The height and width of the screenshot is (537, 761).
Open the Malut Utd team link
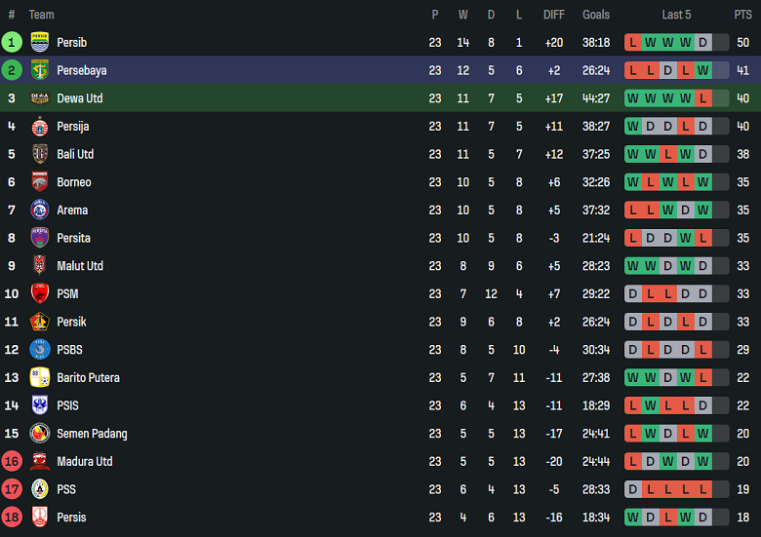(x=80, y=266)
